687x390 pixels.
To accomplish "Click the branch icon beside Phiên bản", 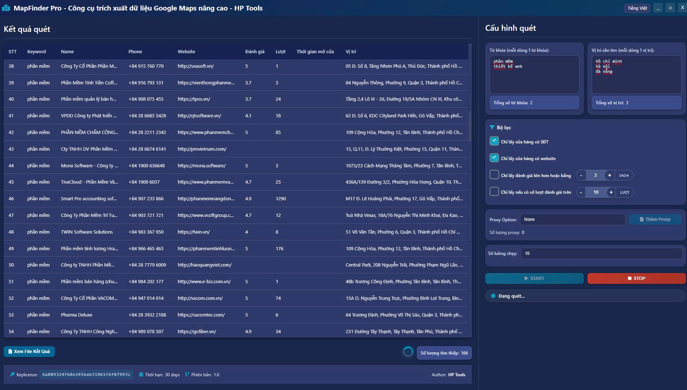I will (187, 374).
